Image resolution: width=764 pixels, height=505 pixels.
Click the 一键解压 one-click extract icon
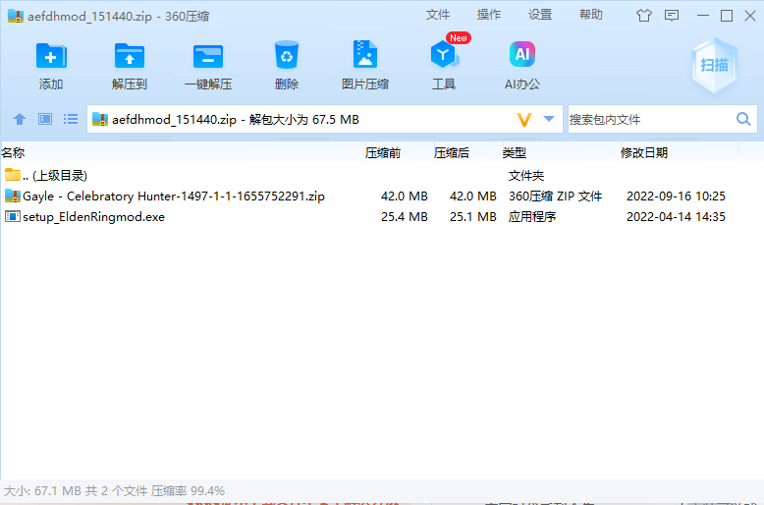208,56
